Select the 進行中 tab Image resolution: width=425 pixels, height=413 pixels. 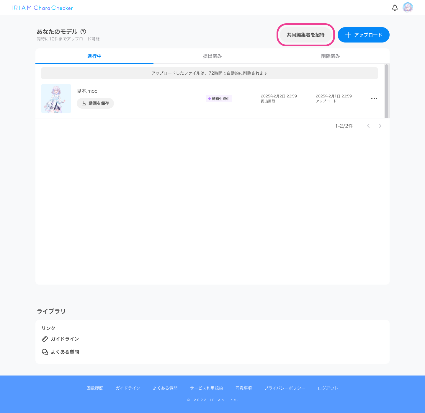(94, 56)
